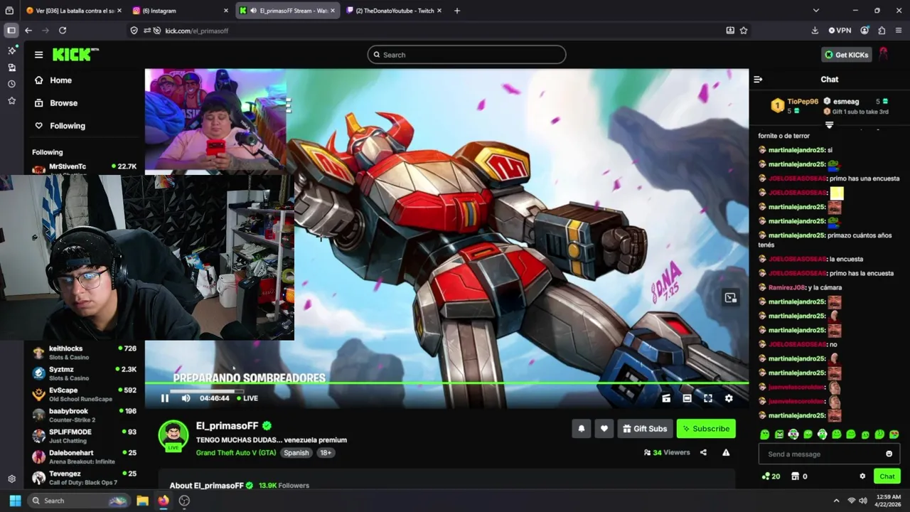This screenshot has width=910, height=512.
Task: Jump to LIVE indicator in player
Action: [x=247, y=398]
